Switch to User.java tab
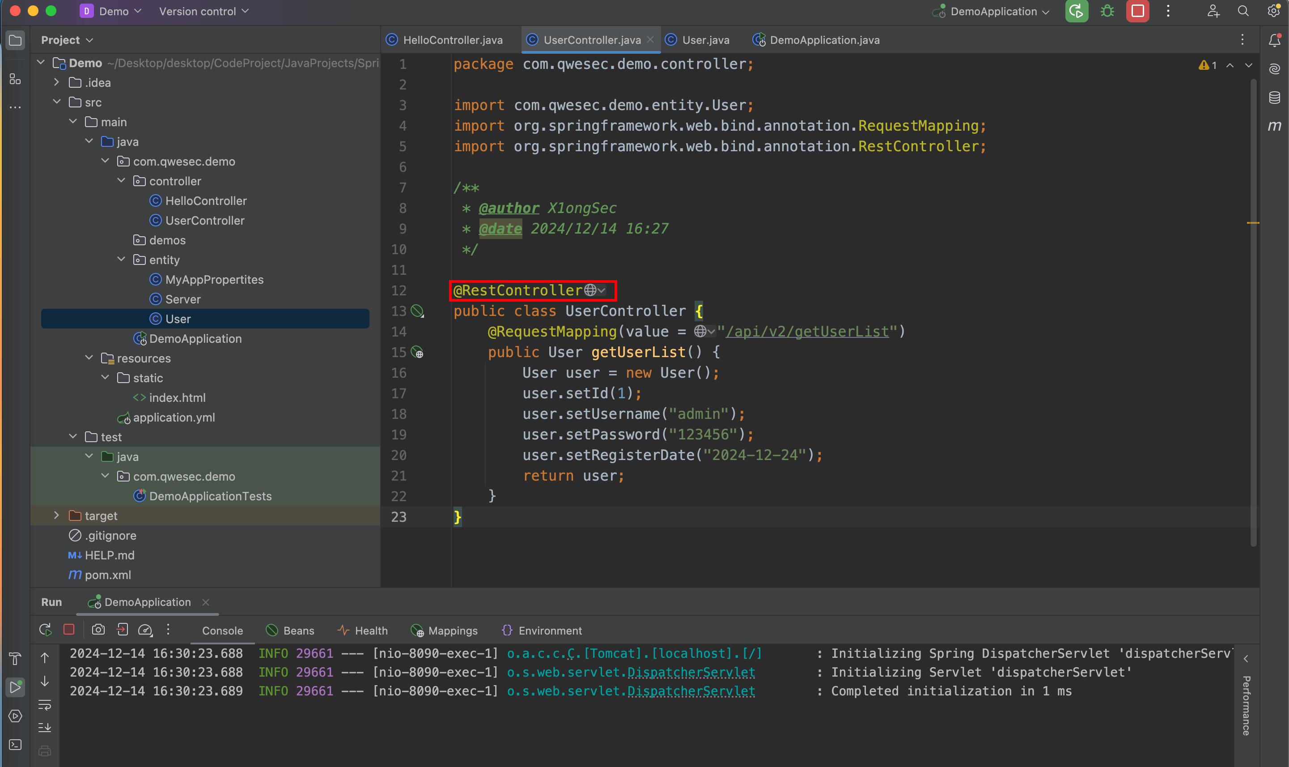 (697, 40)
